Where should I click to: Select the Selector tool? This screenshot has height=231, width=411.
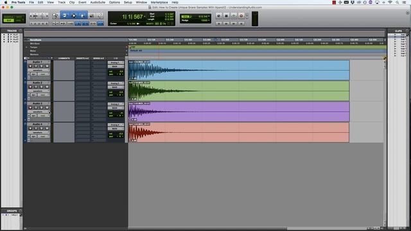74,15
